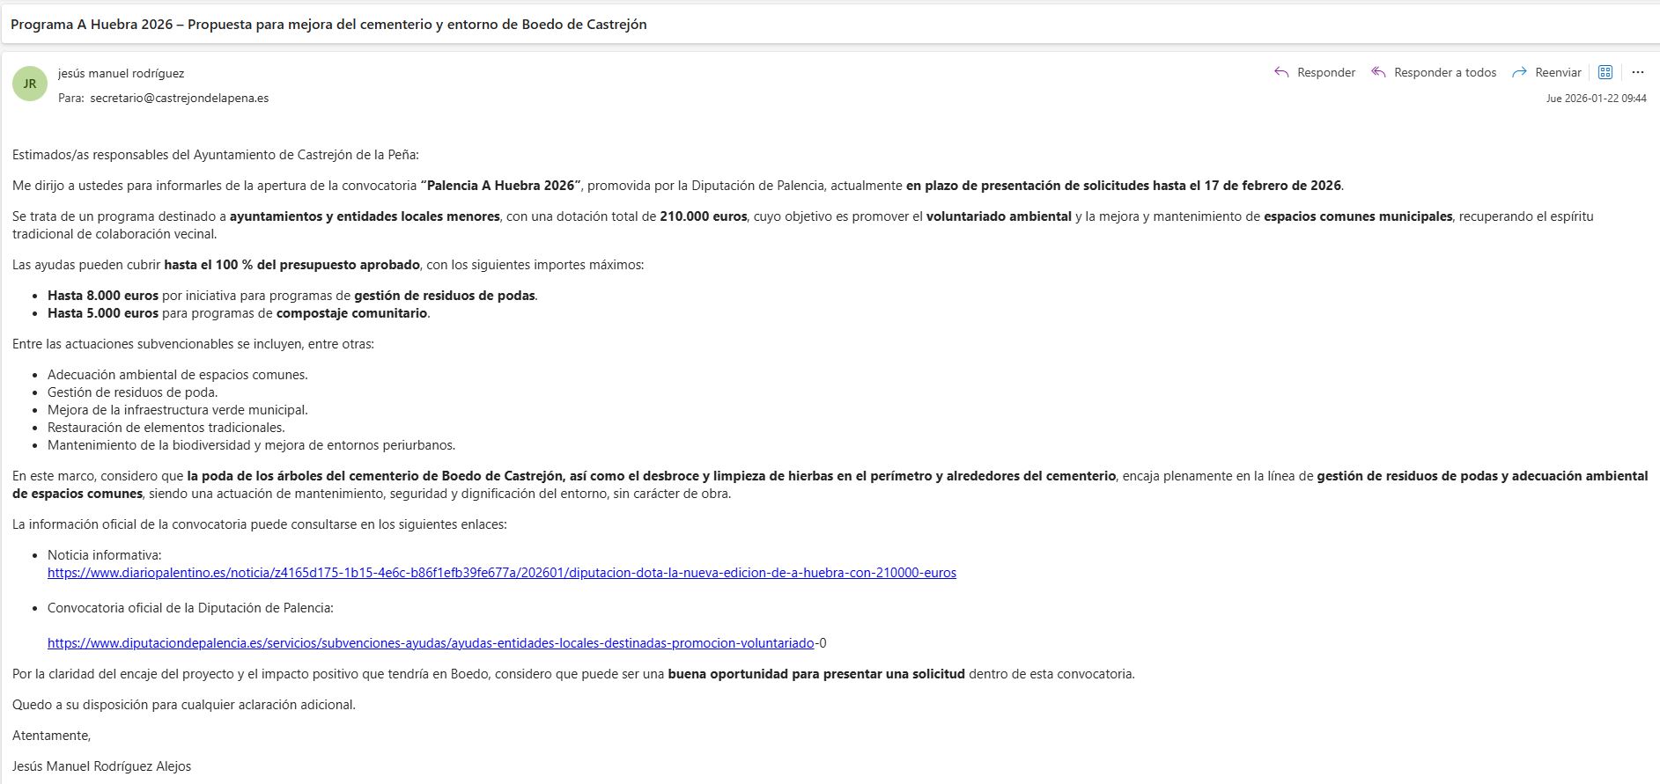Click the email subject Programa A Huebra 2026
Screen dimensions: 1660x784
(328, 25)
